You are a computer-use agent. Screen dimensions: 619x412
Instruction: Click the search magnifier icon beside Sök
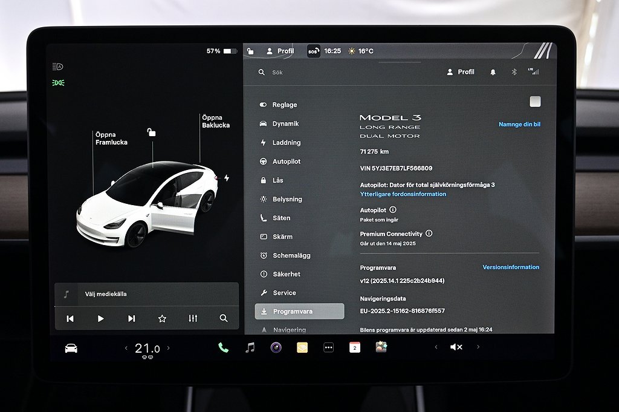tap(261, 72)
